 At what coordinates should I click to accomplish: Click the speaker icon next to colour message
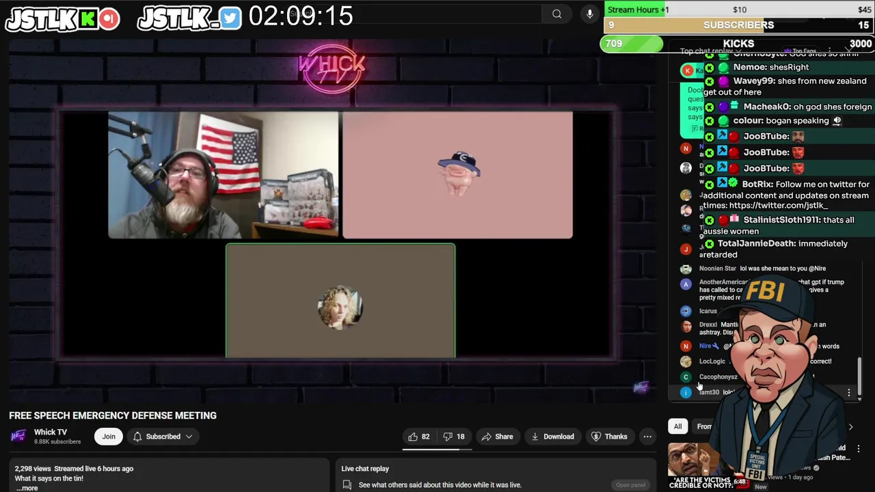point(837,121)
